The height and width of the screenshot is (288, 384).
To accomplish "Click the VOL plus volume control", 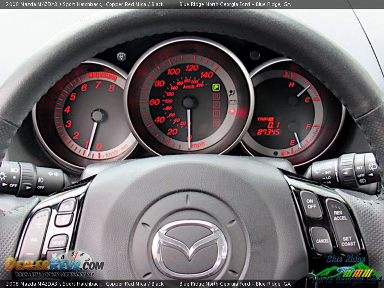I will [39, 224].
